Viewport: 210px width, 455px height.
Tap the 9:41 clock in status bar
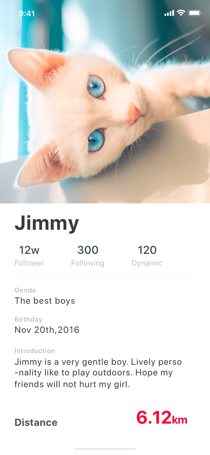pyautogui.click(x=27, y=13)
